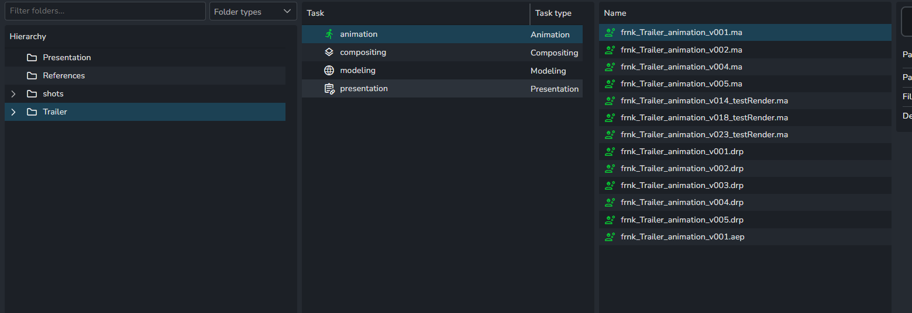The image size is (912, 313).
Task: Click the animation task running-figure icon
Action: [x=329, y=34]
